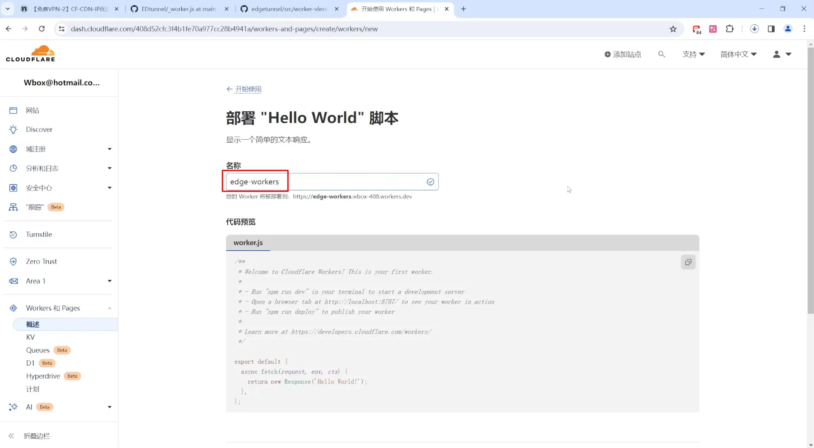Click the 添加站点 button
This screenshot has height=448, width=814.
click(623, 54)
